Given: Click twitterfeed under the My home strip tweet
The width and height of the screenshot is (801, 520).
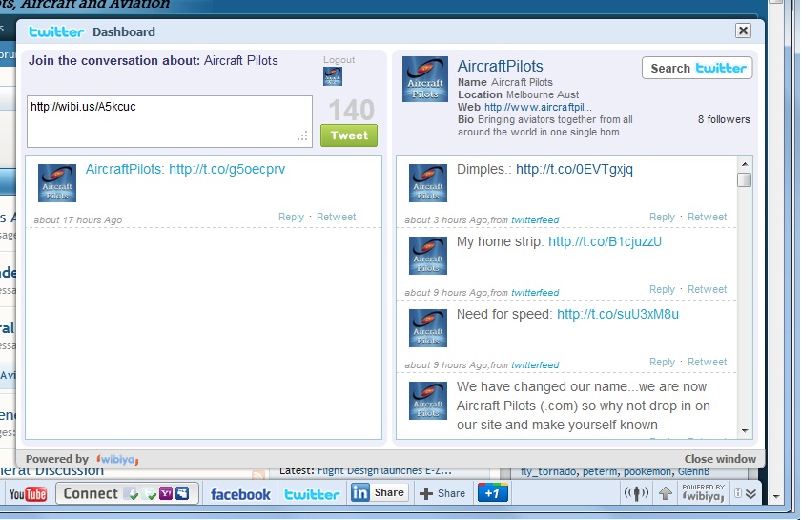Looking at the screenshot, I should tap(535, 293).
